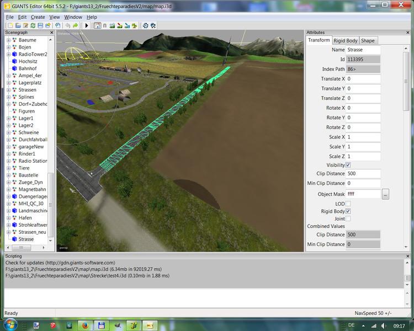Toggle the Rigid Body checkbox
This screenshot has width=414, height=331.
(x=348, y=211)
